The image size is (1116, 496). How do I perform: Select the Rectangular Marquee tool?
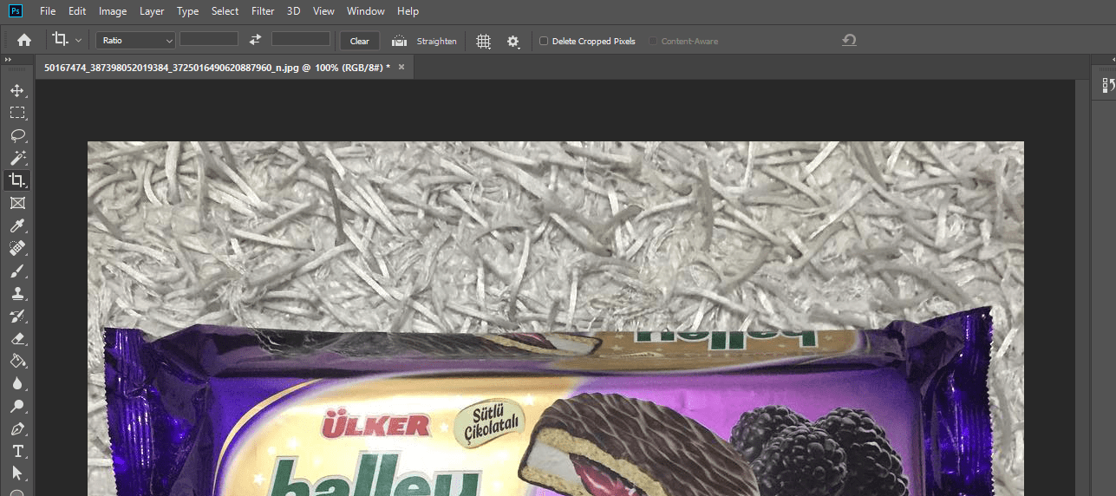tap(16, 113)
